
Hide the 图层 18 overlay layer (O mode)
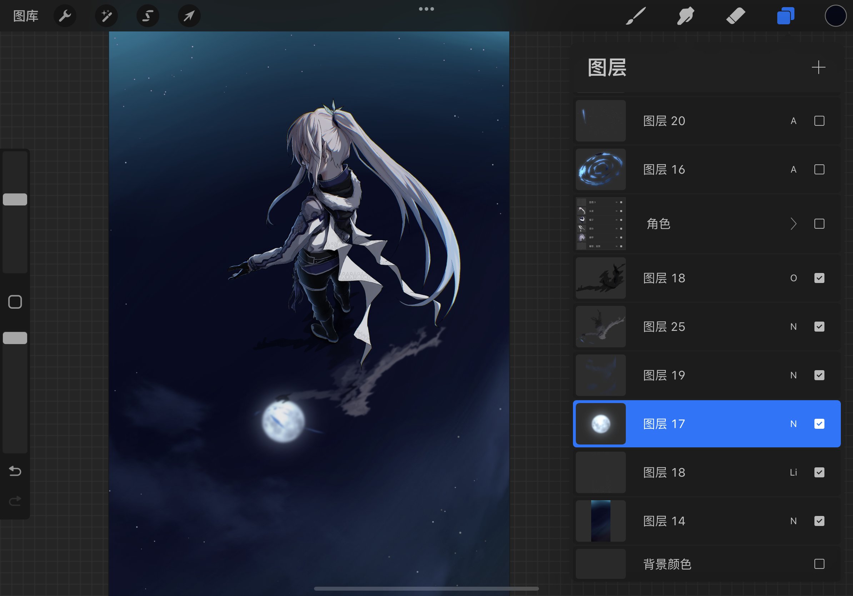point(819,278)
